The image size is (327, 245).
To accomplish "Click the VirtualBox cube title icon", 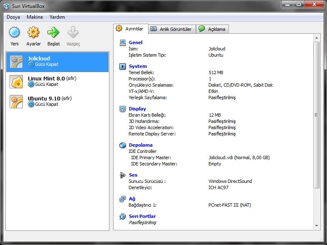I will (7, 6).
